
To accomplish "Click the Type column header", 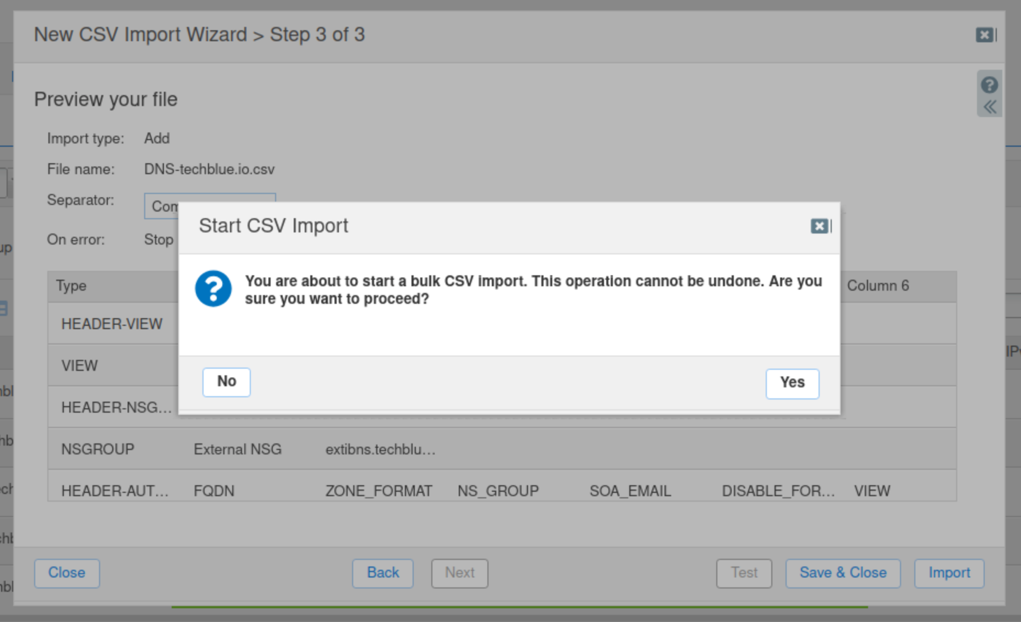I will coord(72,286).
